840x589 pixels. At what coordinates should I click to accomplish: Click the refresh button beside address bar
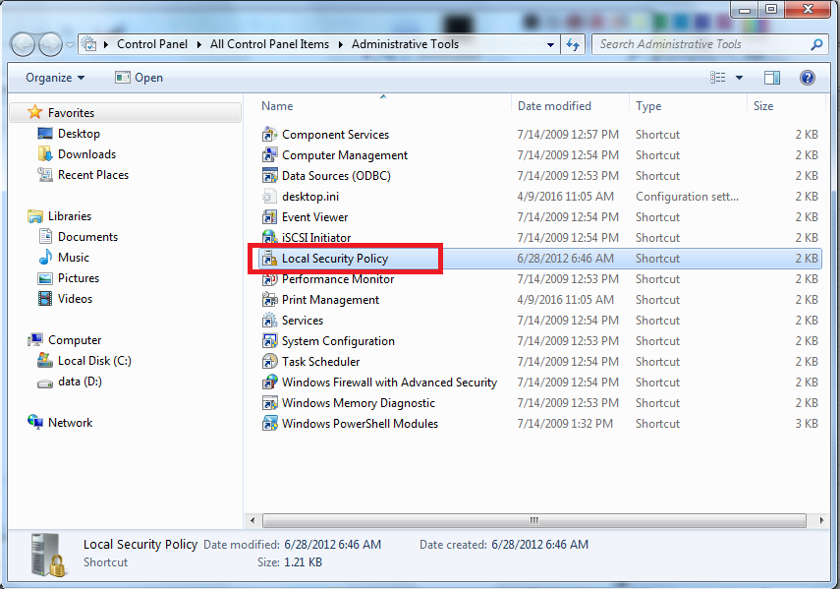[573, 44]
